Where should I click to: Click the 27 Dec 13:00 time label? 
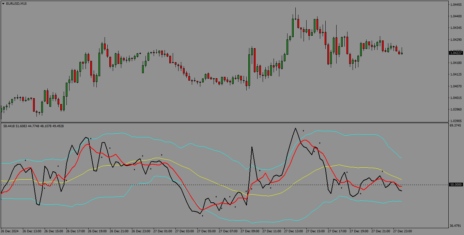pyautogui.click(x=294, y=231)
